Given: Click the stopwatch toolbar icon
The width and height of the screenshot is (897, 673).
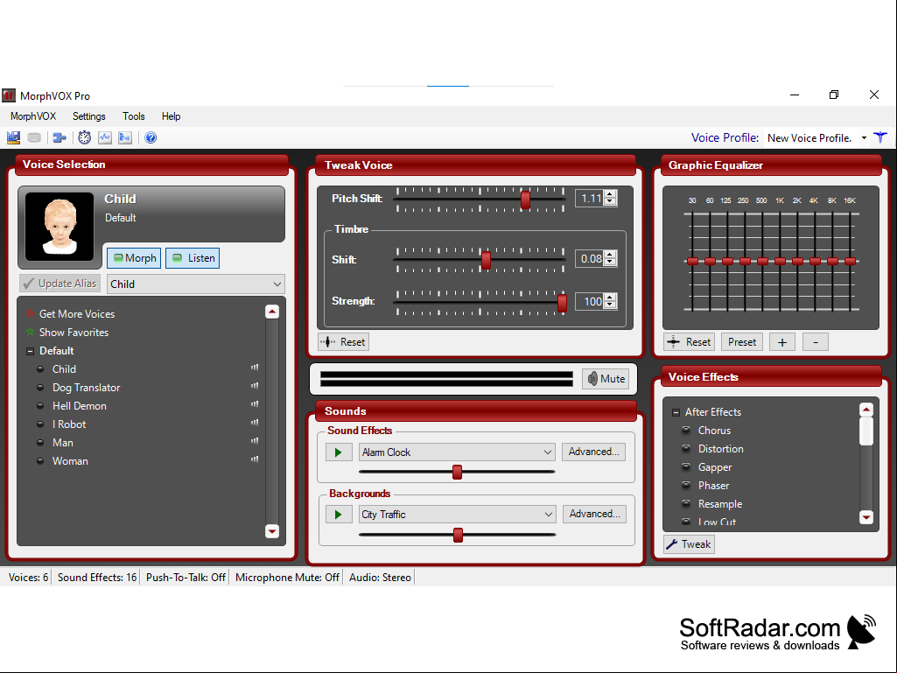Looking at the screenshot, I should [85, 137].
